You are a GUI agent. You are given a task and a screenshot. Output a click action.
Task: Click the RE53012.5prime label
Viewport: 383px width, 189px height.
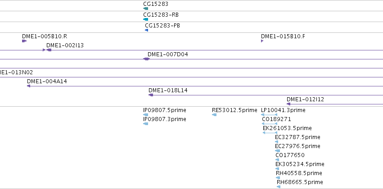(234, 110)
